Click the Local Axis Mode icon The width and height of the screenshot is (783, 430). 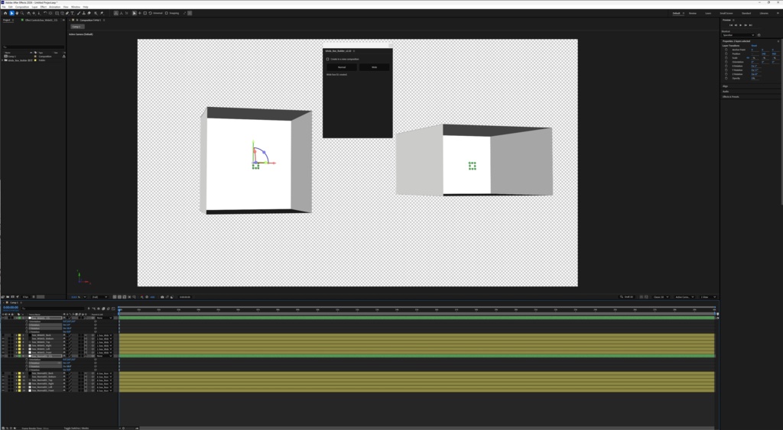116,13
